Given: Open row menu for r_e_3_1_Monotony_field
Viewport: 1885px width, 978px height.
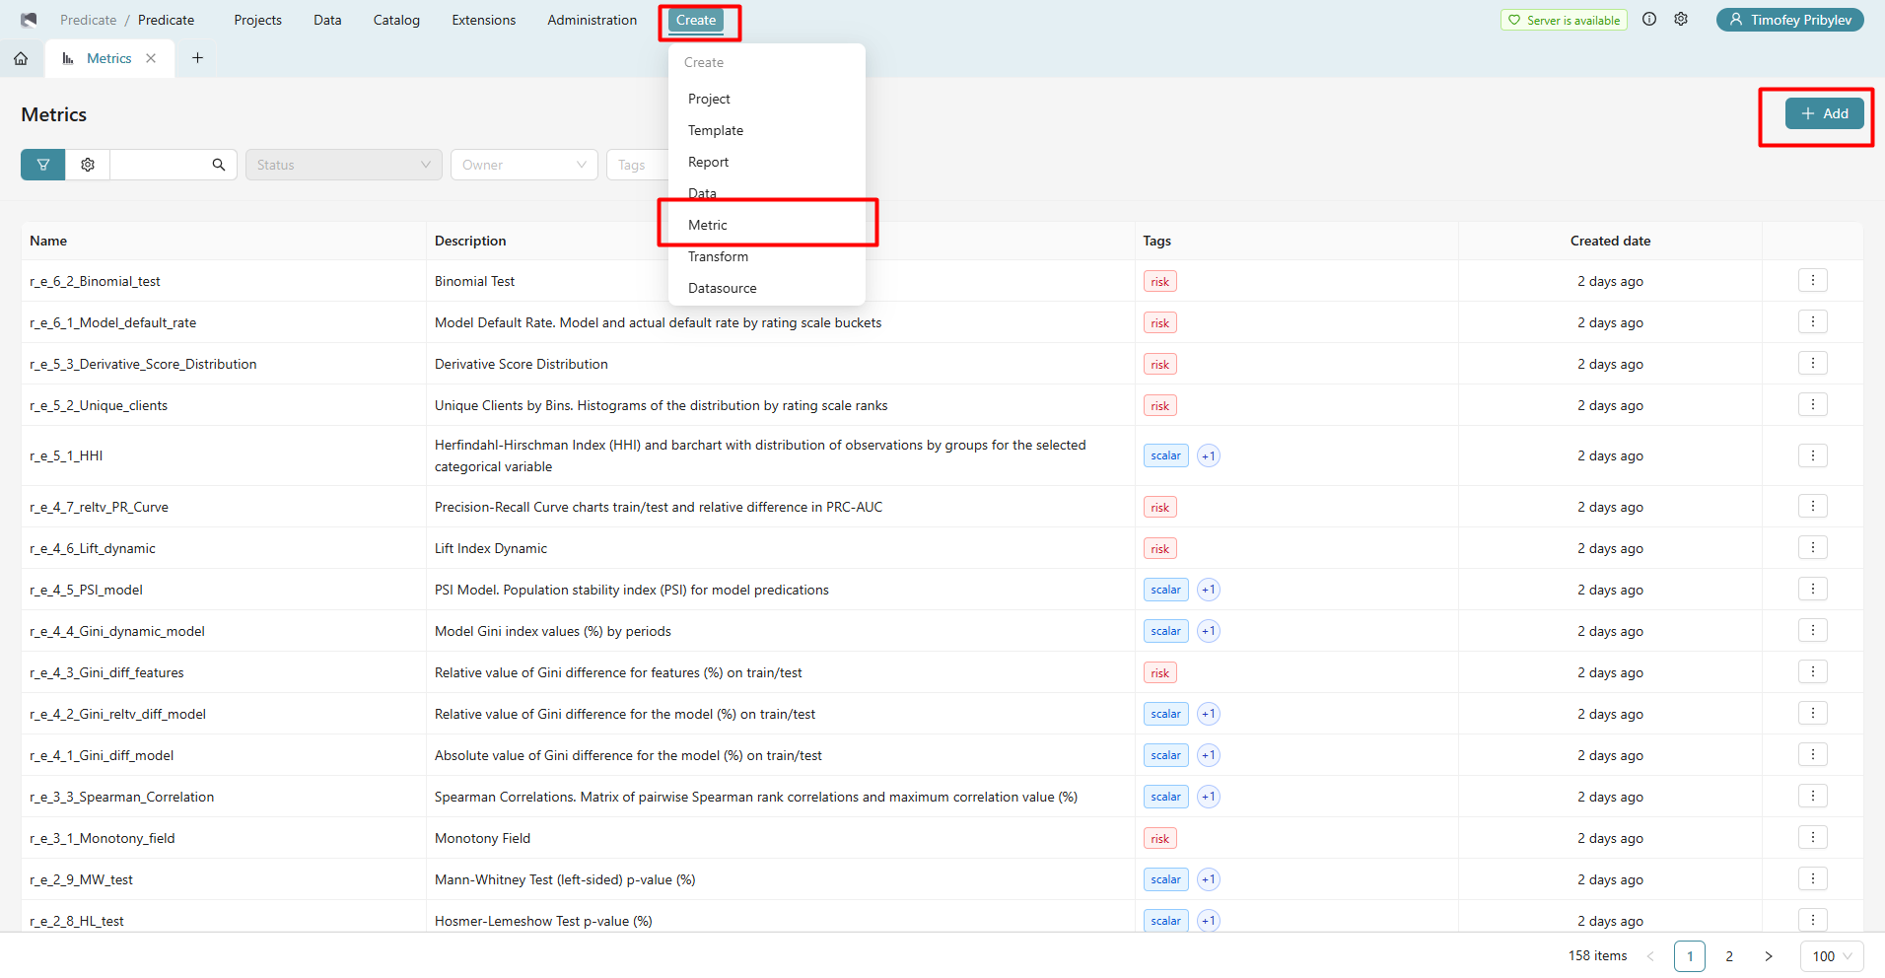Looking at the screenshot, I should (x=1812, y=838).
